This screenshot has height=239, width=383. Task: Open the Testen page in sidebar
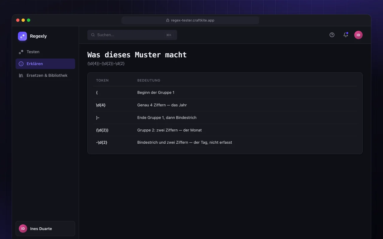[x=45, y=52]
